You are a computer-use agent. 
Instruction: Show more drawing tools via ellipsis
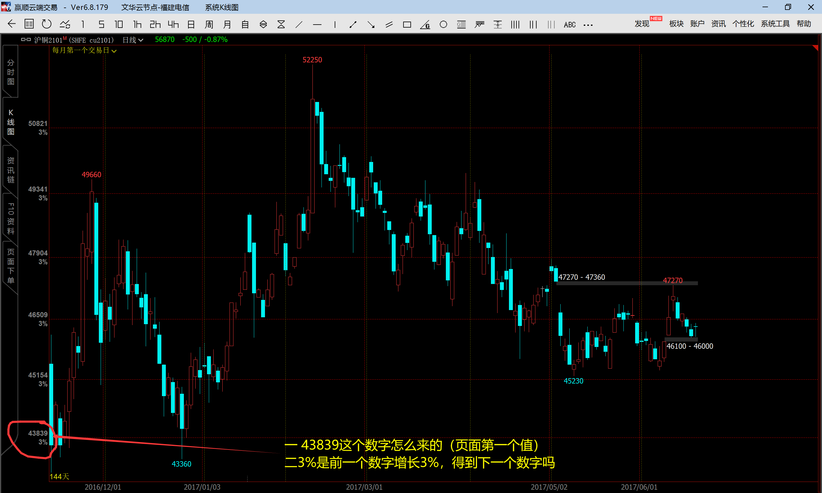tap(588, 25)
